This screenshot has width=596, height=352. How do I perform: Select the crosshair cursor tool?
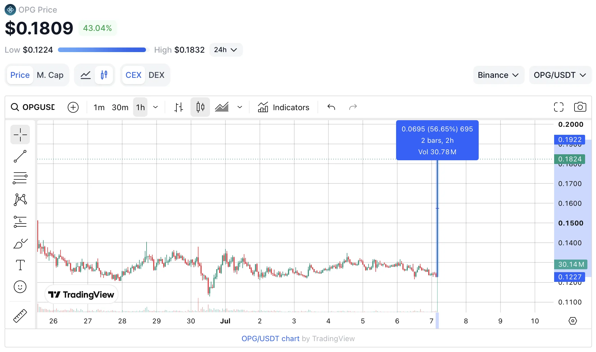[20, 135]
